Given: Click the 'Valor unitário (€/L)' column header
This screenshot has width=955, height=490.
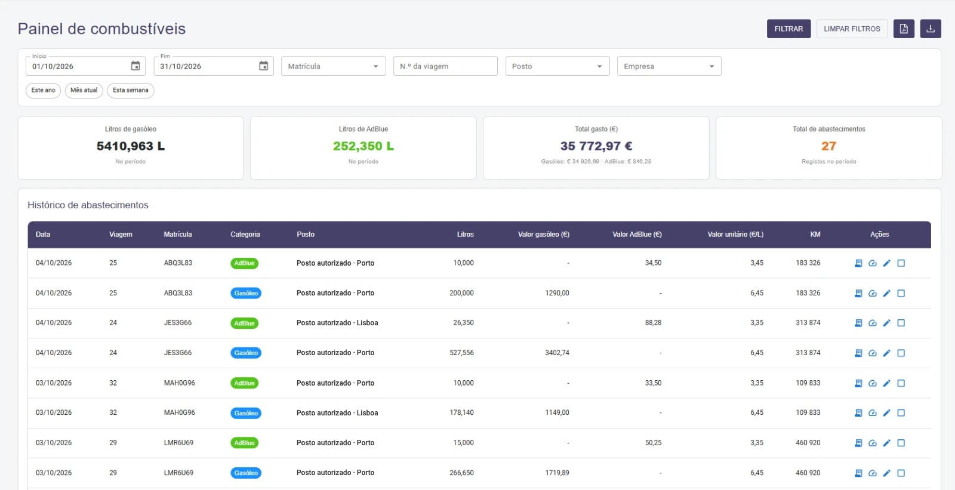Looking at the screenshot, I should click(x=735, y=235).
